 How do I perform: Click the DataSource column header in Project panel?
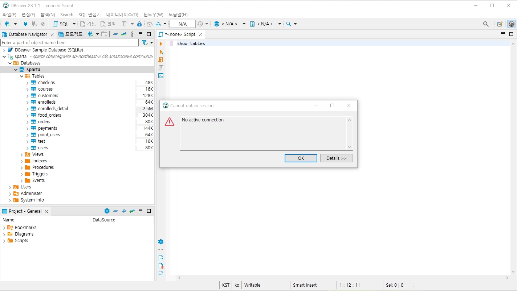pyautogui.click(x=104, y=220)
